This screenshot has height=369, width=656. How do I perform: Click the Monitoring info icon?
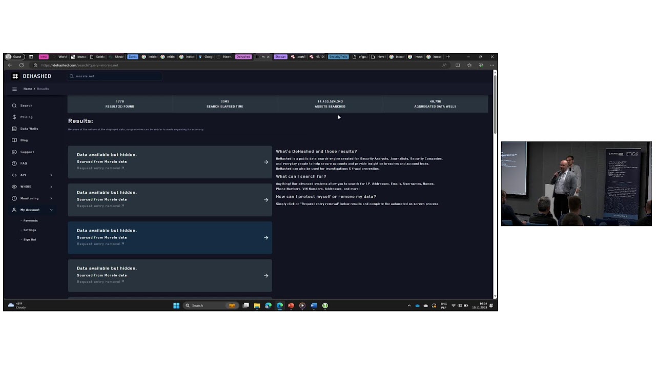click(x=14, y=198)
